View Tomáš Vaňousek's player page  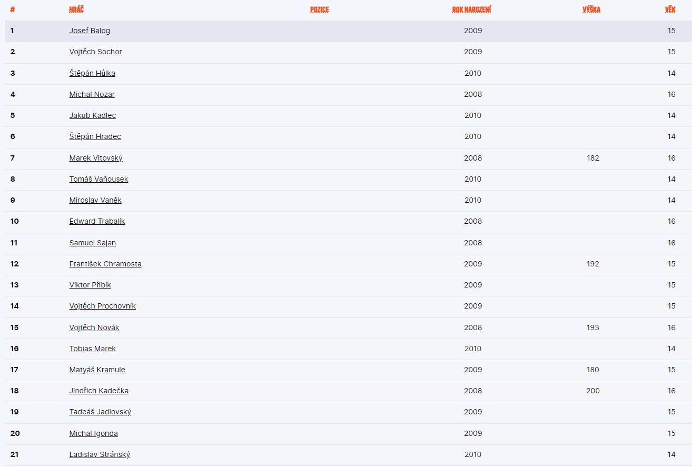click(x=98, y=179)
